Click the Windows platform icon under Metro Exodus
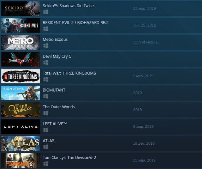The height and width of the screenshot is (169, 202). 46,46
